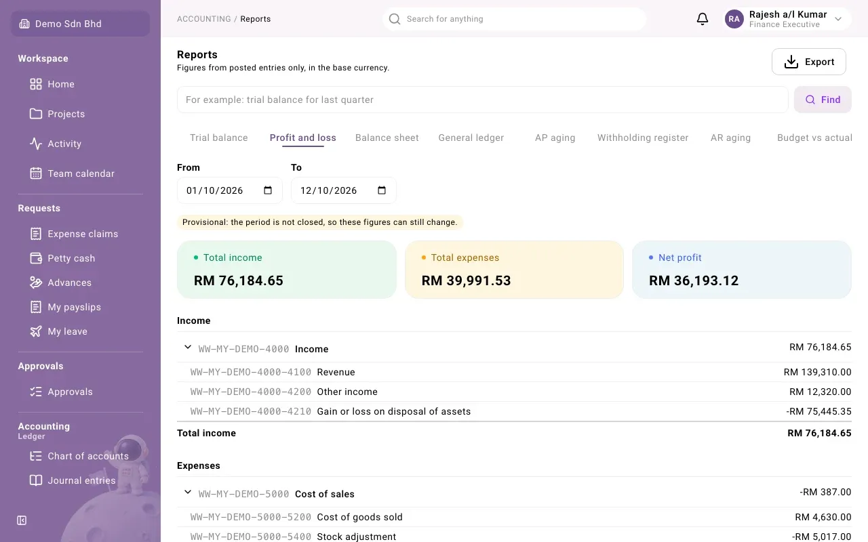Viewport: 868px width, 542px height.
Task: Click the Revenue account row
Action: pyautogui.click(x=514, y=372)
